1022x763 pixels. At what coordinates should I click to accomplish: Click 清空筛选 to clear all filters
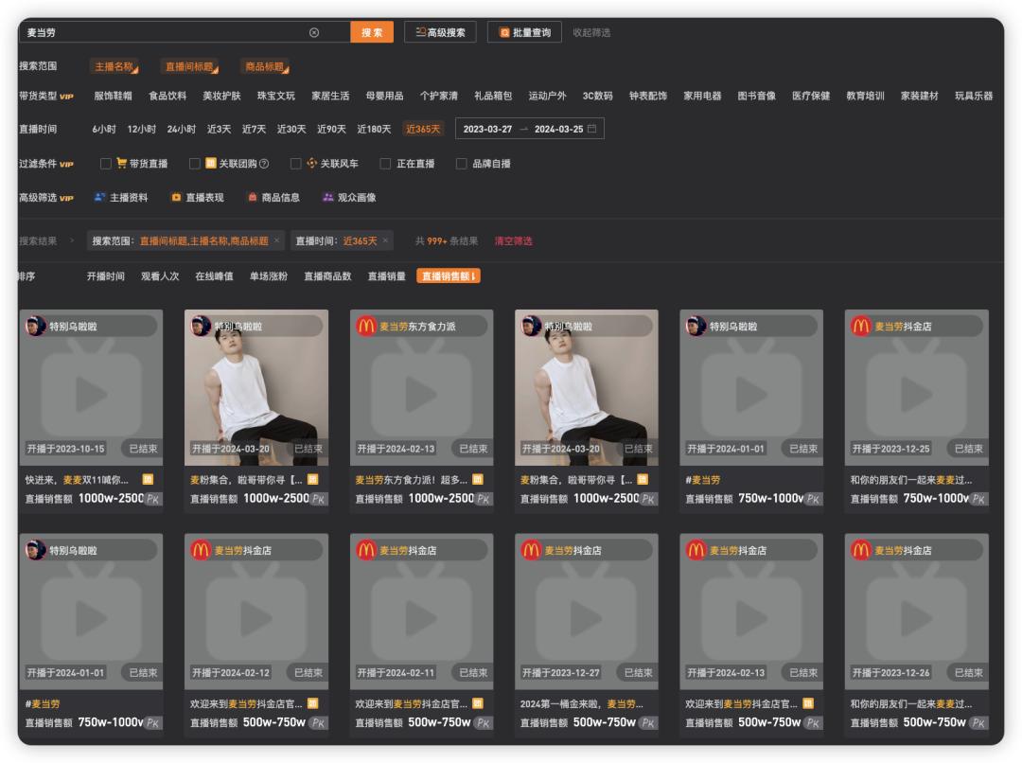tap(513, 240)
